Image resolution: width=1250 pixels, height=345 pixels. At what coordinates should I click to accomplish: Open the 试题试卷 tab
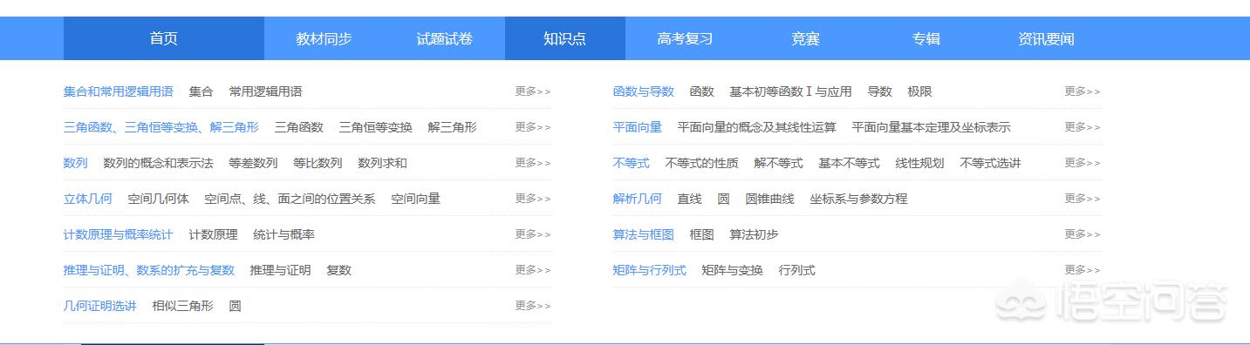tap(445, 38)
